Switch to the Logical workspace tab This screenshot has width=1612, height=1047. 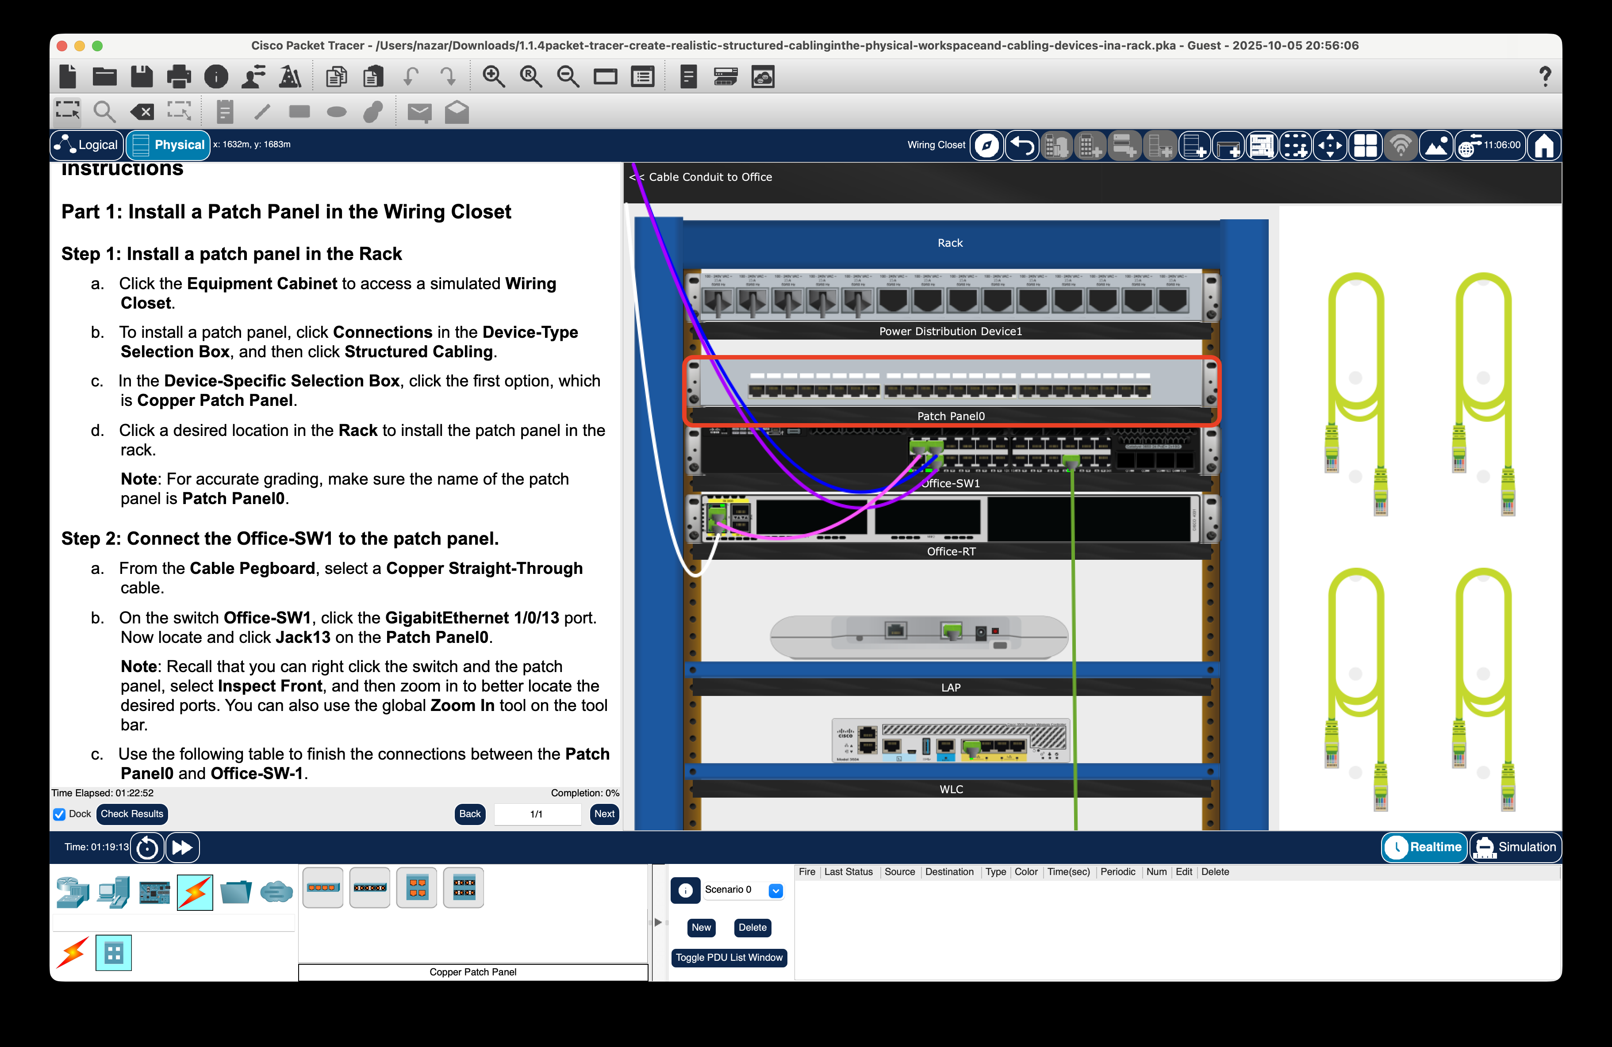pos(87,145)
